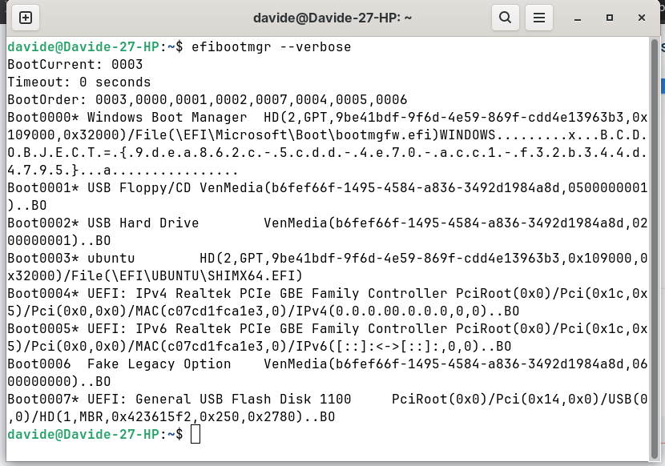Click the window title davide@Davide-27-HP

coord(332,18)
